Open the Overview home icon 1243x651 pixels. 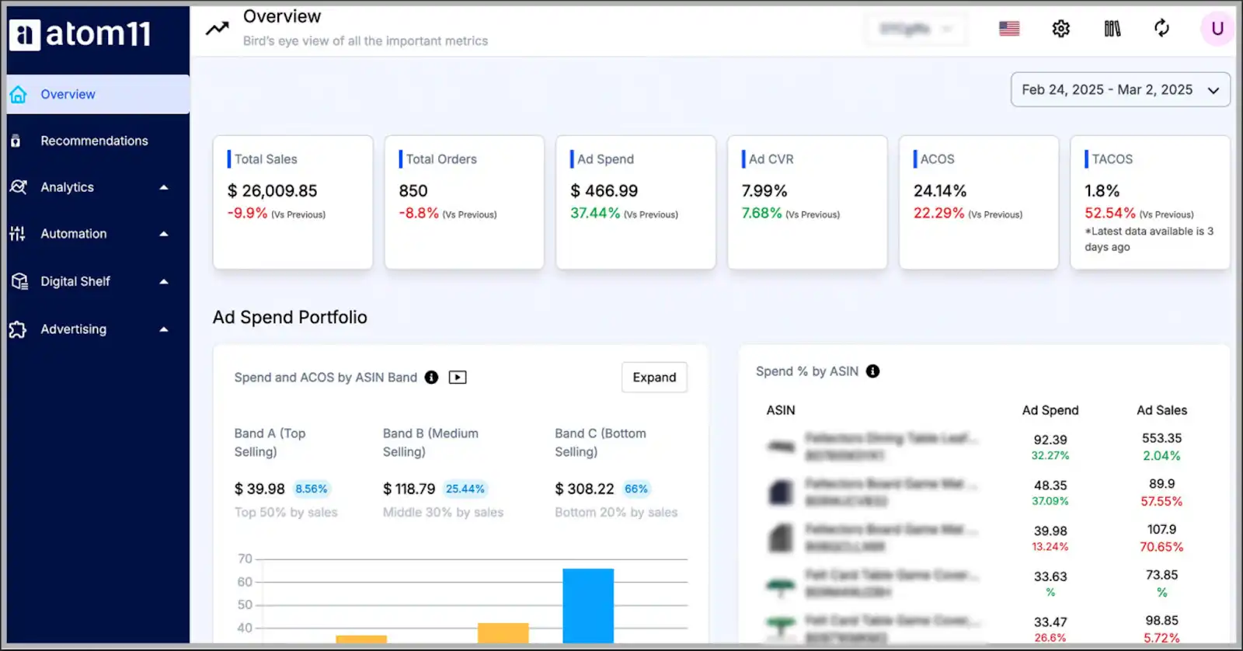click(19, 95)
